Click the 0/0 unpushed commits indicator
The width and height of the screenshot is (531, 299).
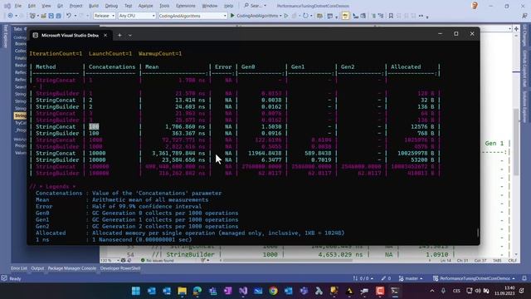363,278
